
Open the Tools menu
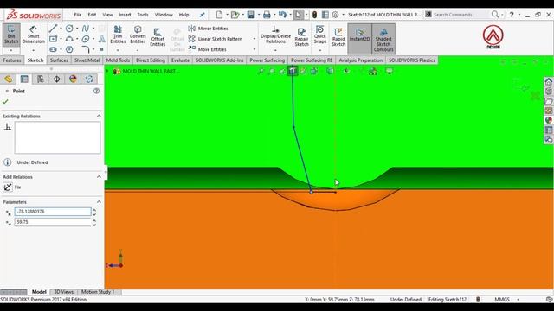pyautogui.click(x=143, y=15)
